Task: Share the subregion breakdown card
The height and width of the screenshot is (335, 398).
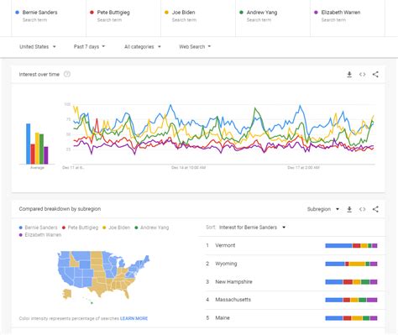Action: (x=375, y=209)
